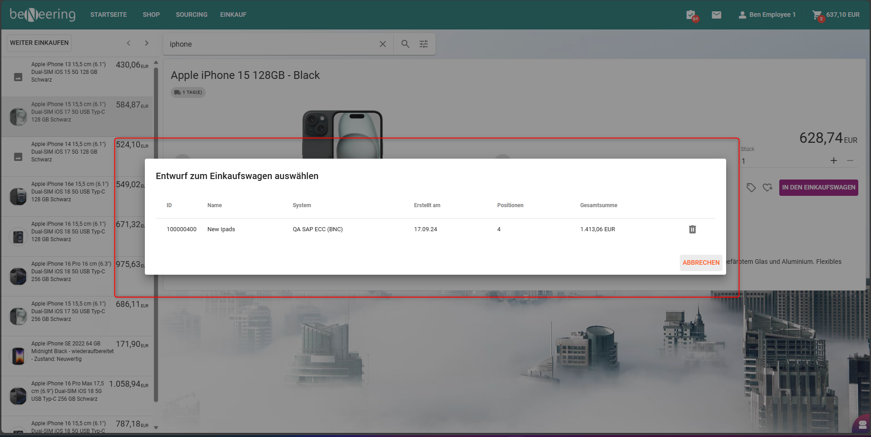Open the messages envelope icon
Screen dimensions: 871x437
tap(717, 15)
